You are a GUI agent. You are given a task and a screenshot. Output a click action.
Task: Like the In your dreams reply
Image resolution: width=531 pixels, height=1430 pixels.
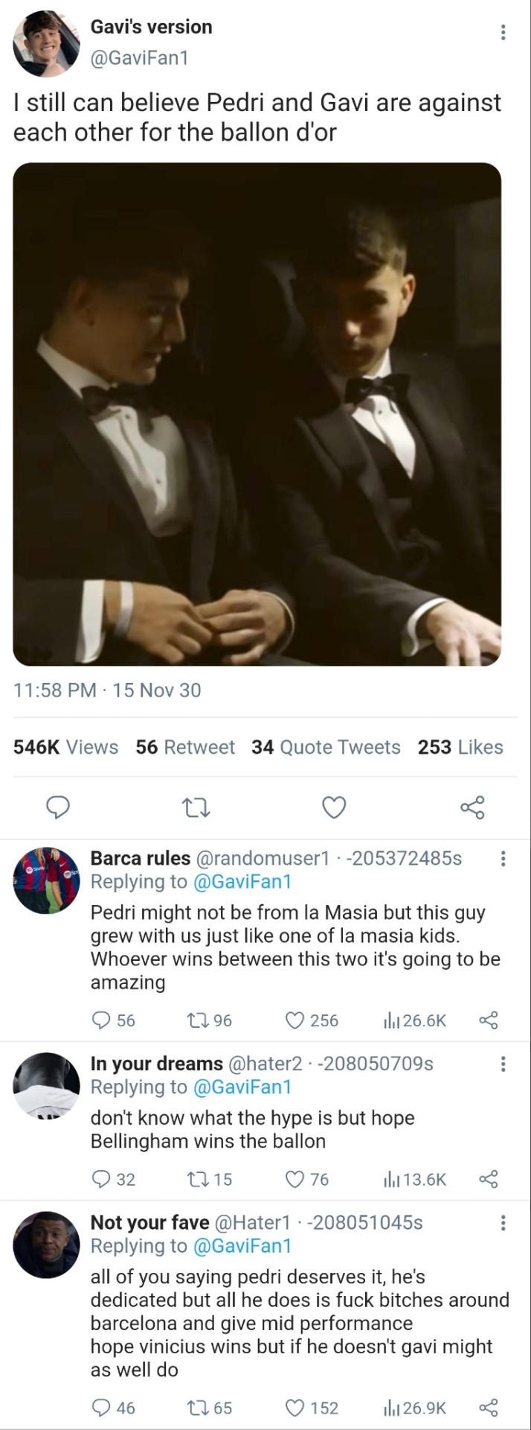pyautogui.click(x=295, y=1179)
